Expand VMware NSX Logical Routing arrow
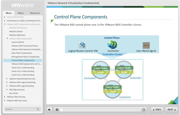Screen dimensions: 180x115 click(x=7, y=86)
